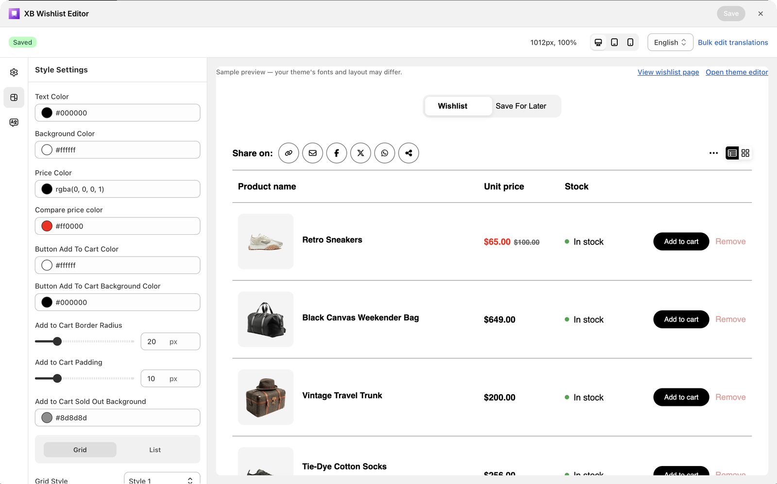This screenshot has width=777, height=484.
Task: Open the Compare price color swatch
Action: coord(47,226)
